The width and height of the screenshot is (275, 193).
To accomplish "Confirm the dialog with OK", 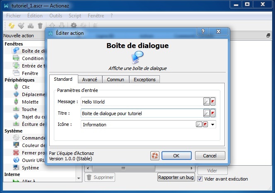I will tap(176, 156).
